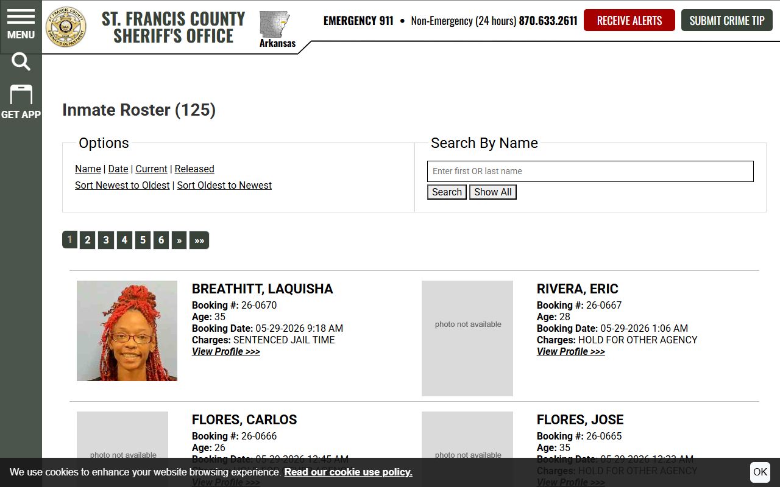Image resolution: width=780 pixels, height=487 pixels.
Task: Go to roster page 4
Action: click(x=124, y=240)
